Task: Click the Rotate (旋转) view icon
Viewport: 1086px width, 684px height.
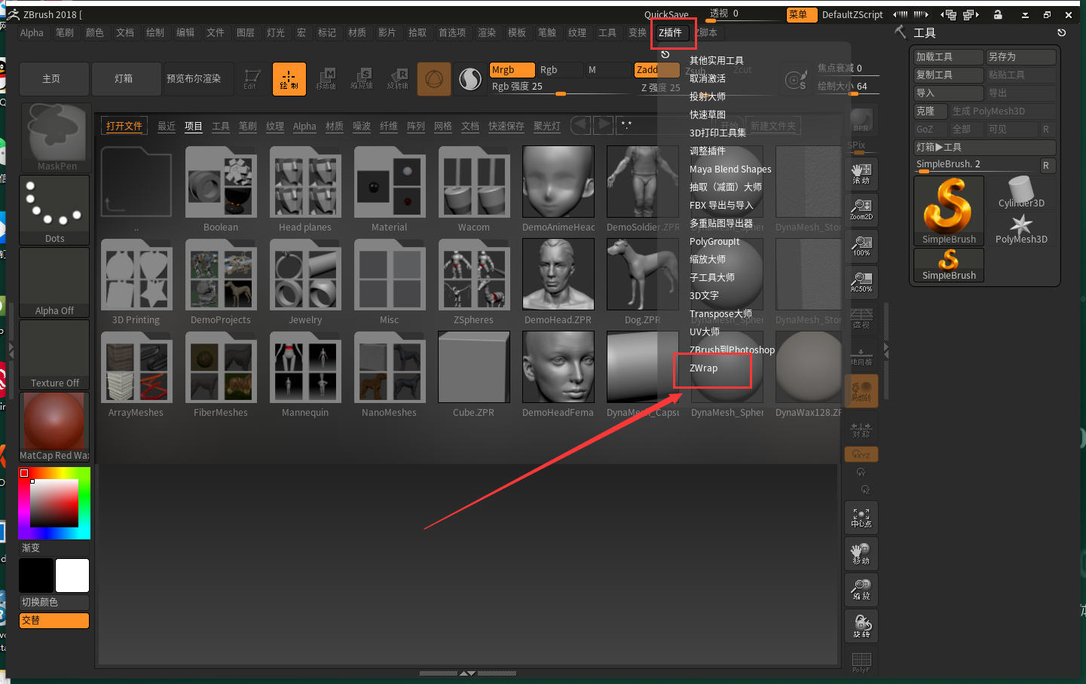Action: pyautogui.click(x=861, y=626)
